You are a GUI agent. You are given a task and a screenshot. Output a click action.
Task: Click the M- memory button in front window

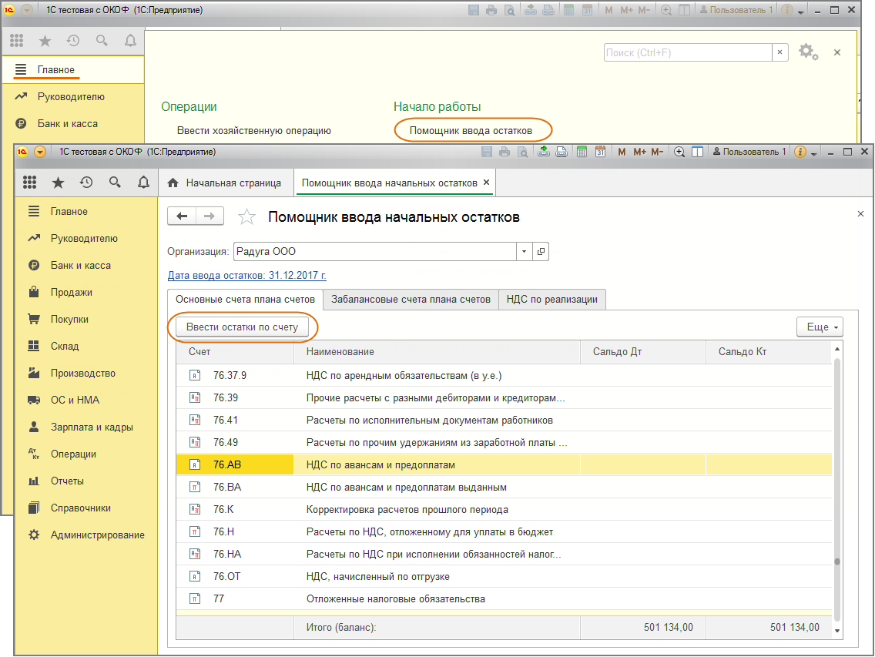[x=657, y=152]
